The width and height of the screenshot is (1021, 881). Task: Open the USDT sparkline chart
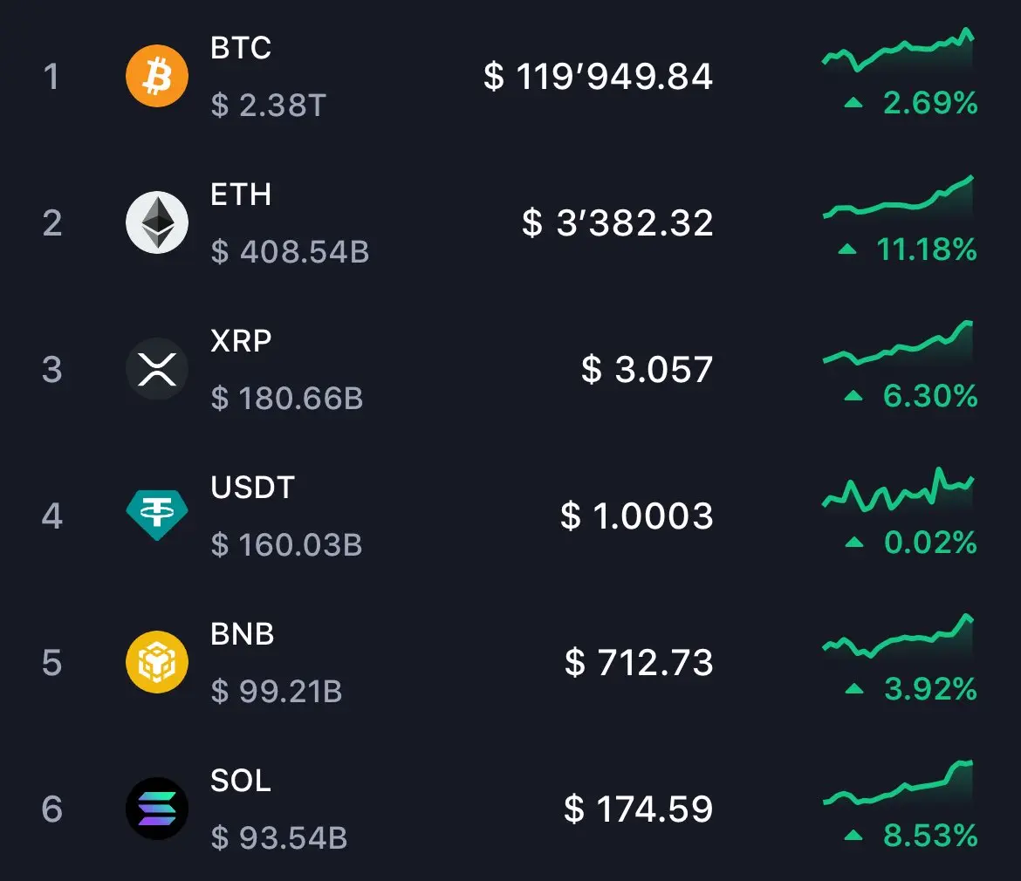click(x=898, y=488)
